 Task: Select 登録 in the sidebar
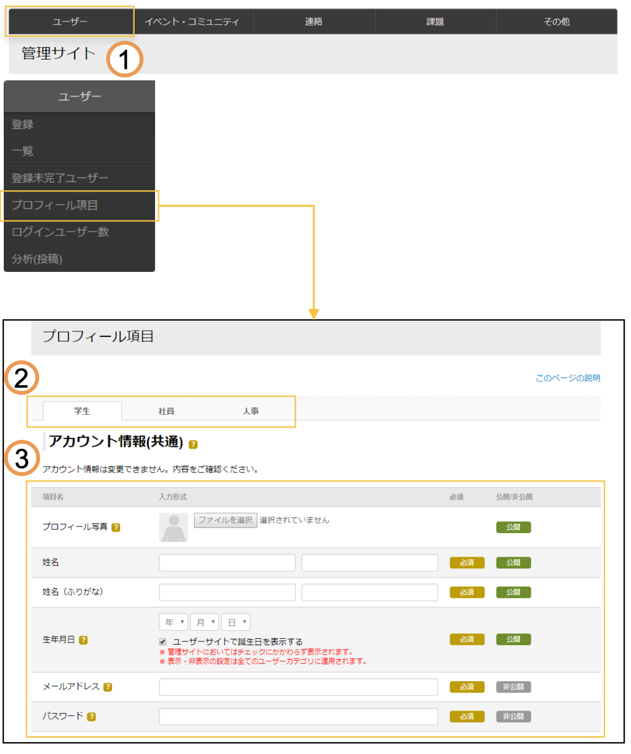pos(79,124)
